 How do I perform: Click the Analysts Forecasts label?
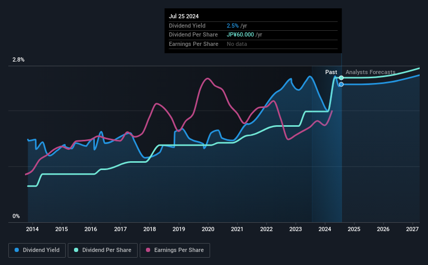pyautogui.click(x=371, y=72)
